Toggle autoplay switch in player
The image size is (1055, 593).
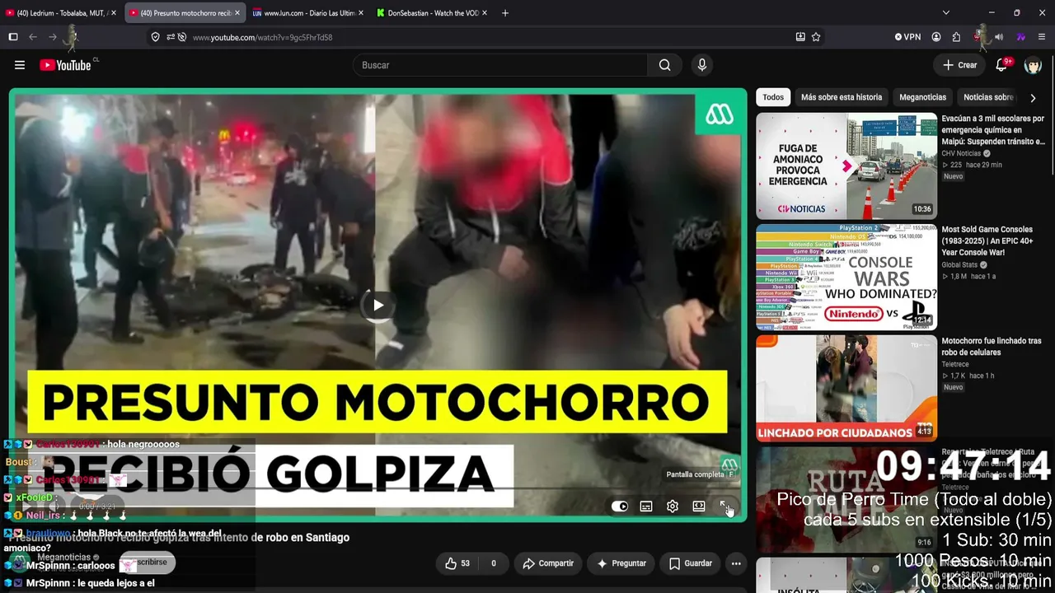tap(620, 507)
